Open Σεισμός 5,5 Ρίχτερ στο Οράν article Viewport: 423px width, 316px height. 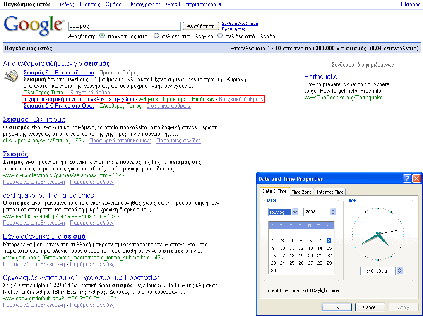[x=59, y=106]
